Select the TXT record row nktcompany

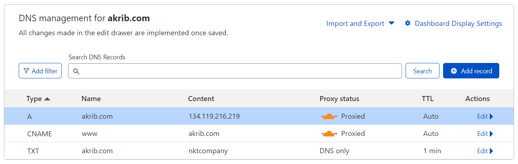208,151
